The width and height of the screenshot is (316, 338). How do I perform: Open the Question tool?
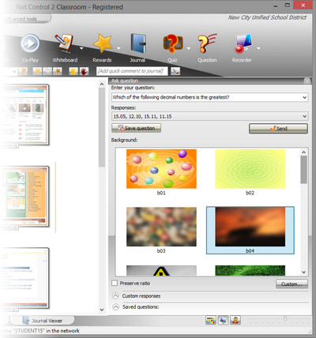click(x=207, y=43)
